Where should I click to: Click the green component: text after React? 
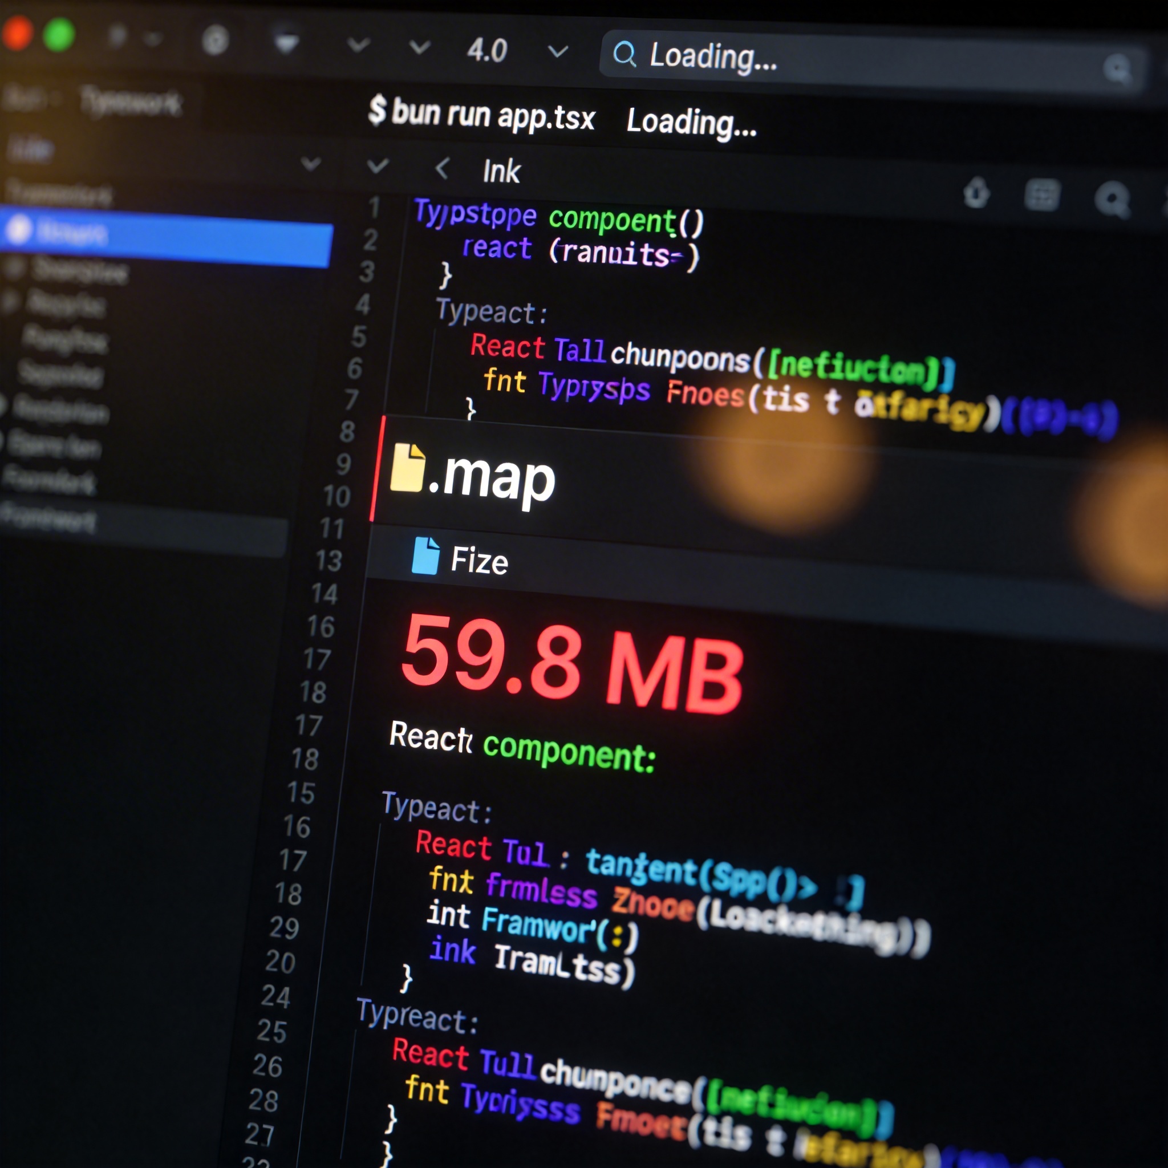pos(569,753)
